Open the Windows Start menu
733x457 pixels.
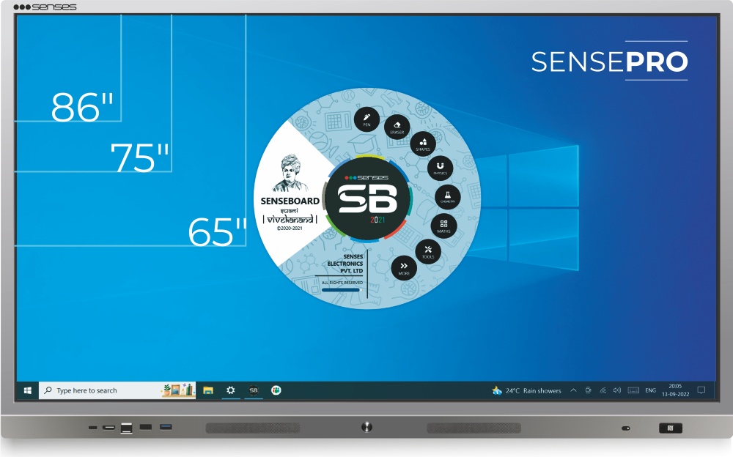(27, 390)
